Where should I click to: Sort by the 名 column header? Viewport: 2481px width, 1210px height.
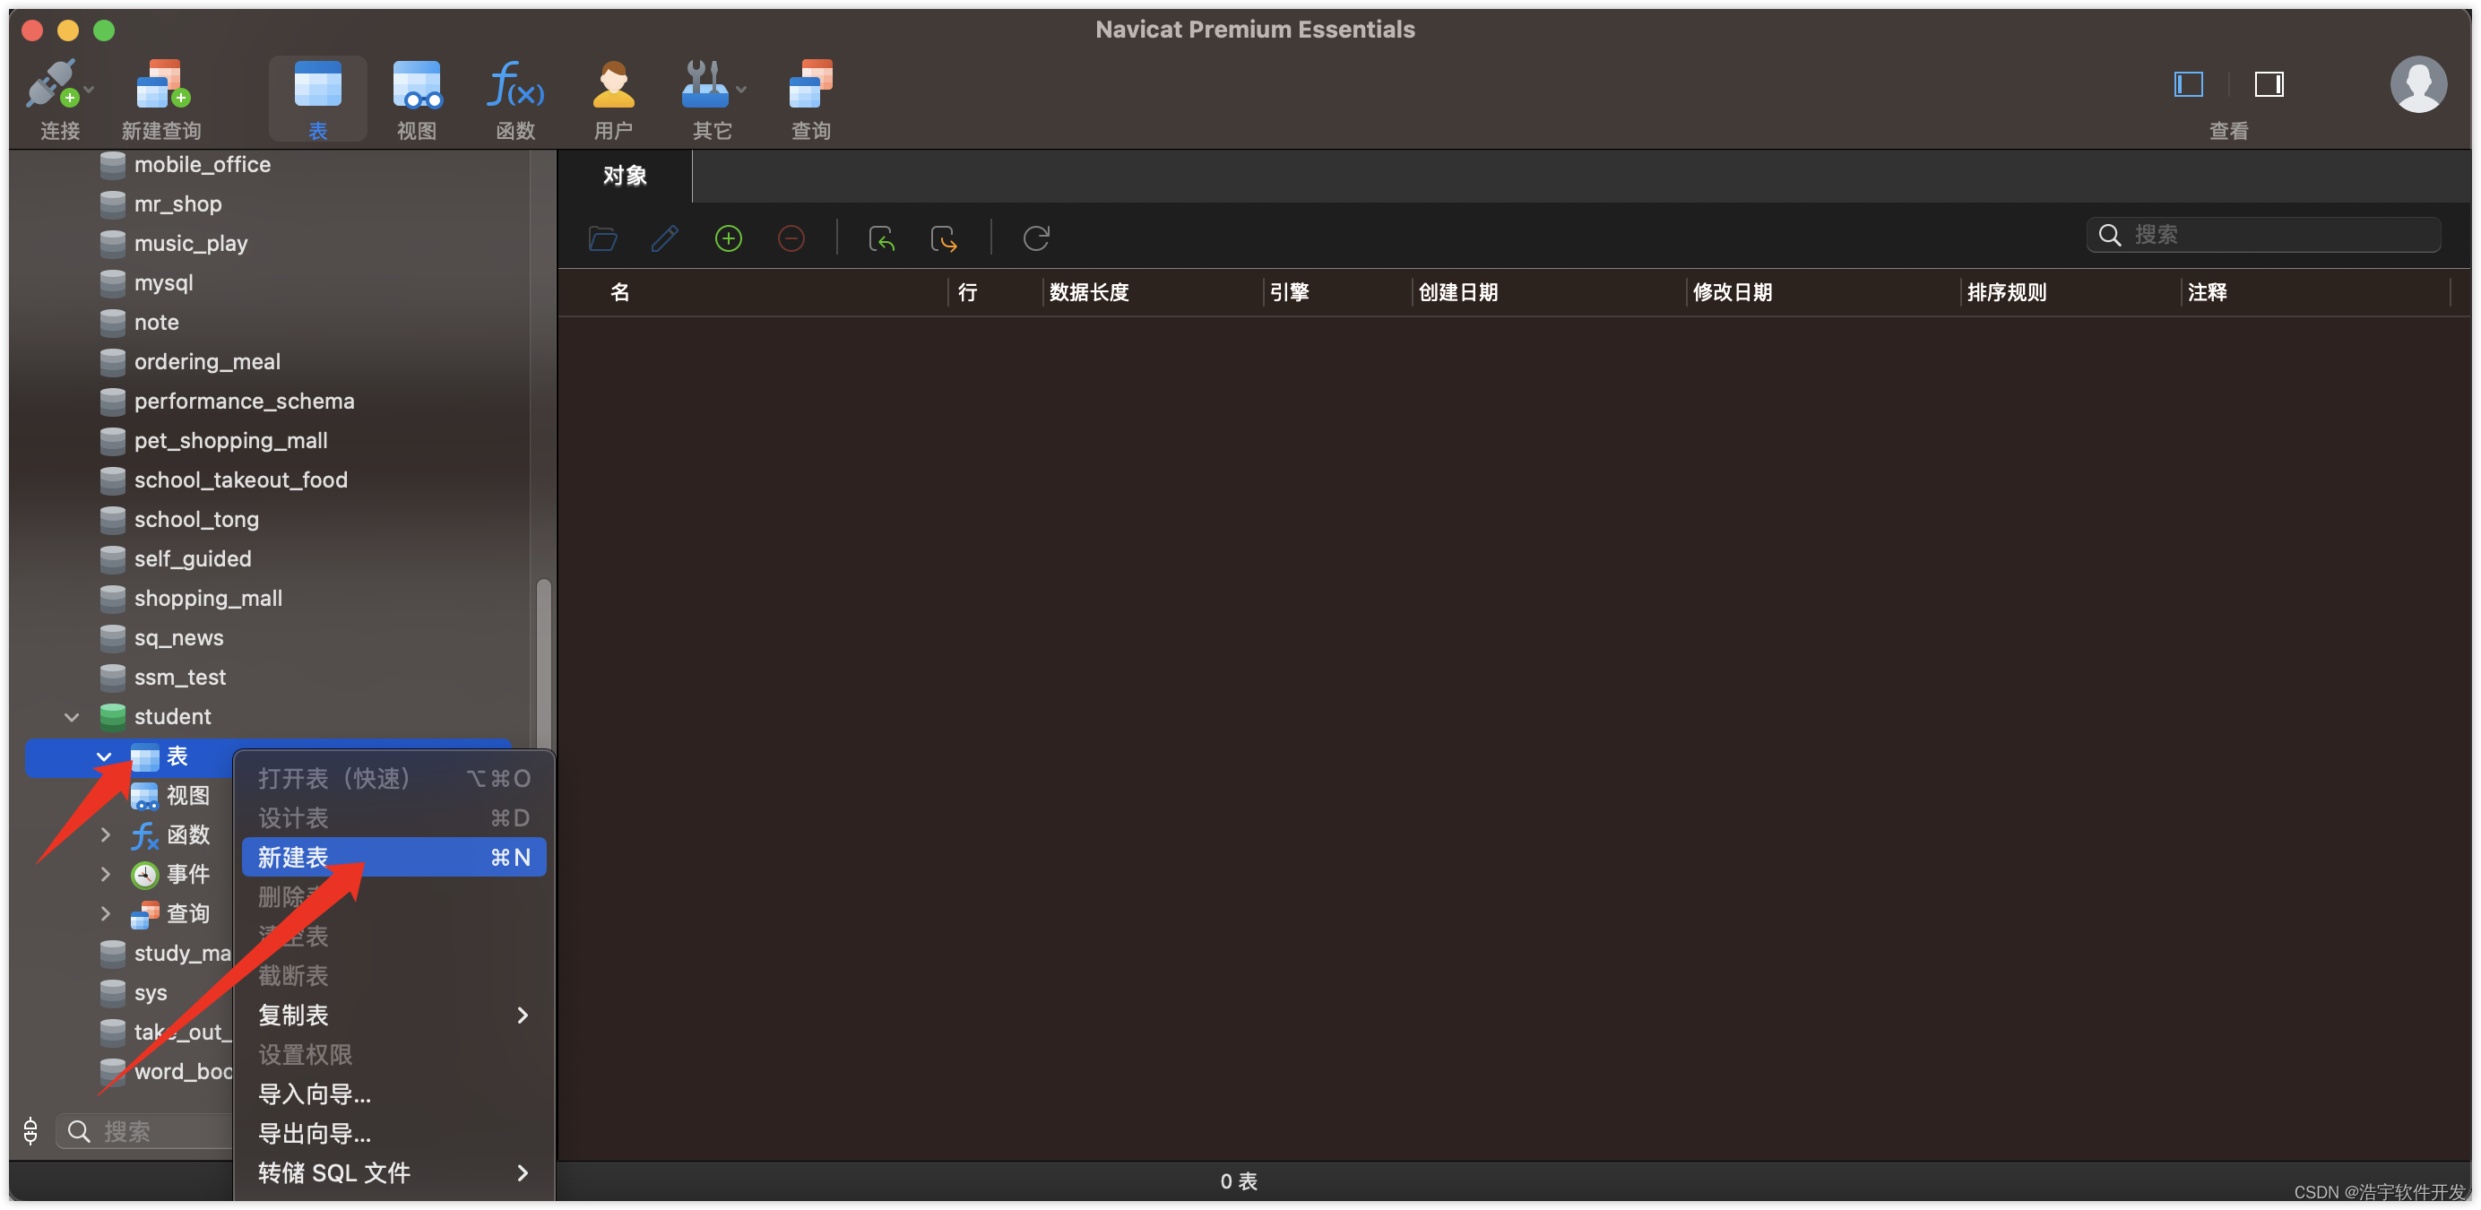point(619,292)
